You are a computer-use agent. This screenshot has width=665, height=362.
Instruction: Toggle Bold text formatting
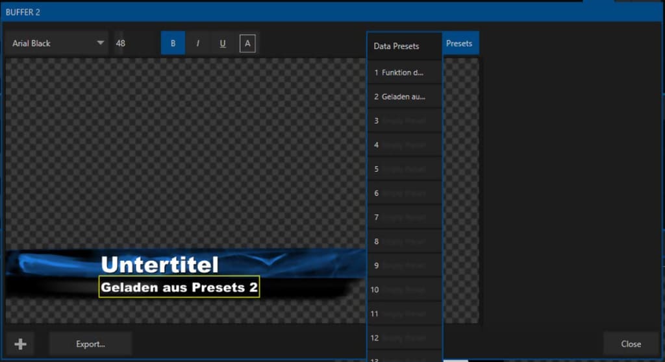[x=173, y=43]
